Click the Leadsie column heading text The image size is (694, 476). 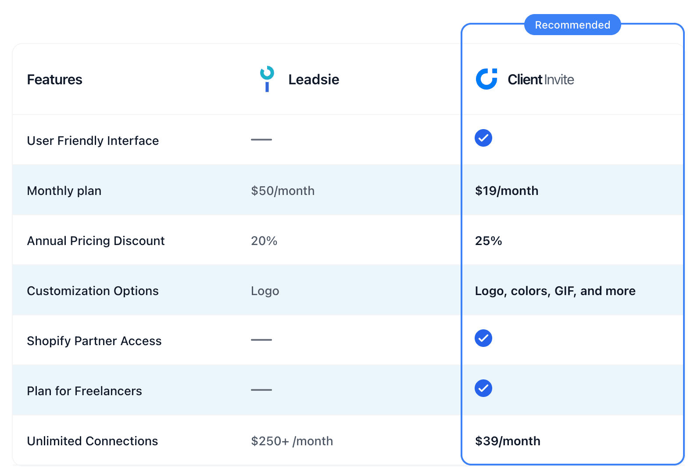313,79
